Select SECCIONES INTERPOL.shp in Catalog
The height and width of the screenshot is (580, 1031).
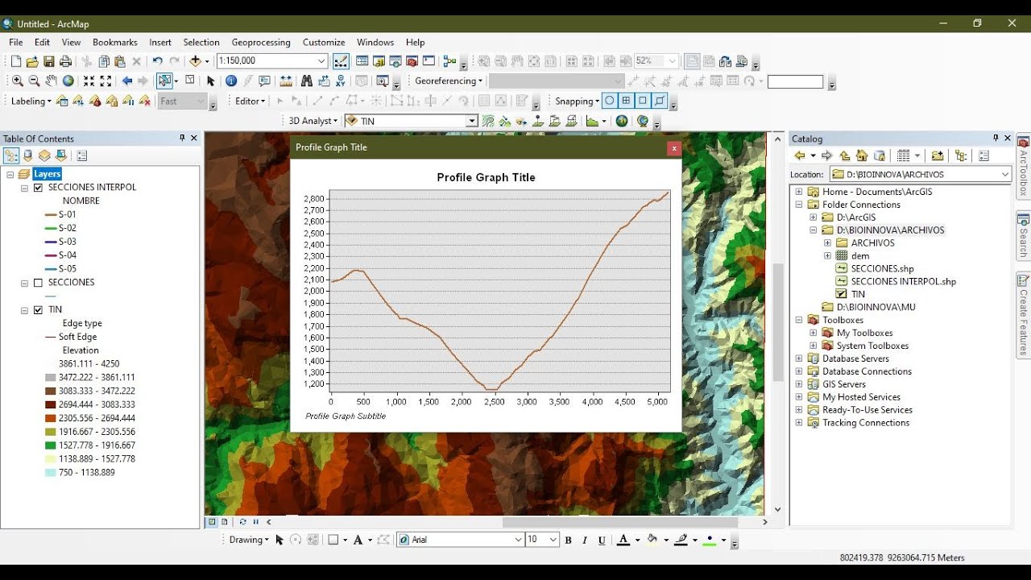click(x=903, y=282)
